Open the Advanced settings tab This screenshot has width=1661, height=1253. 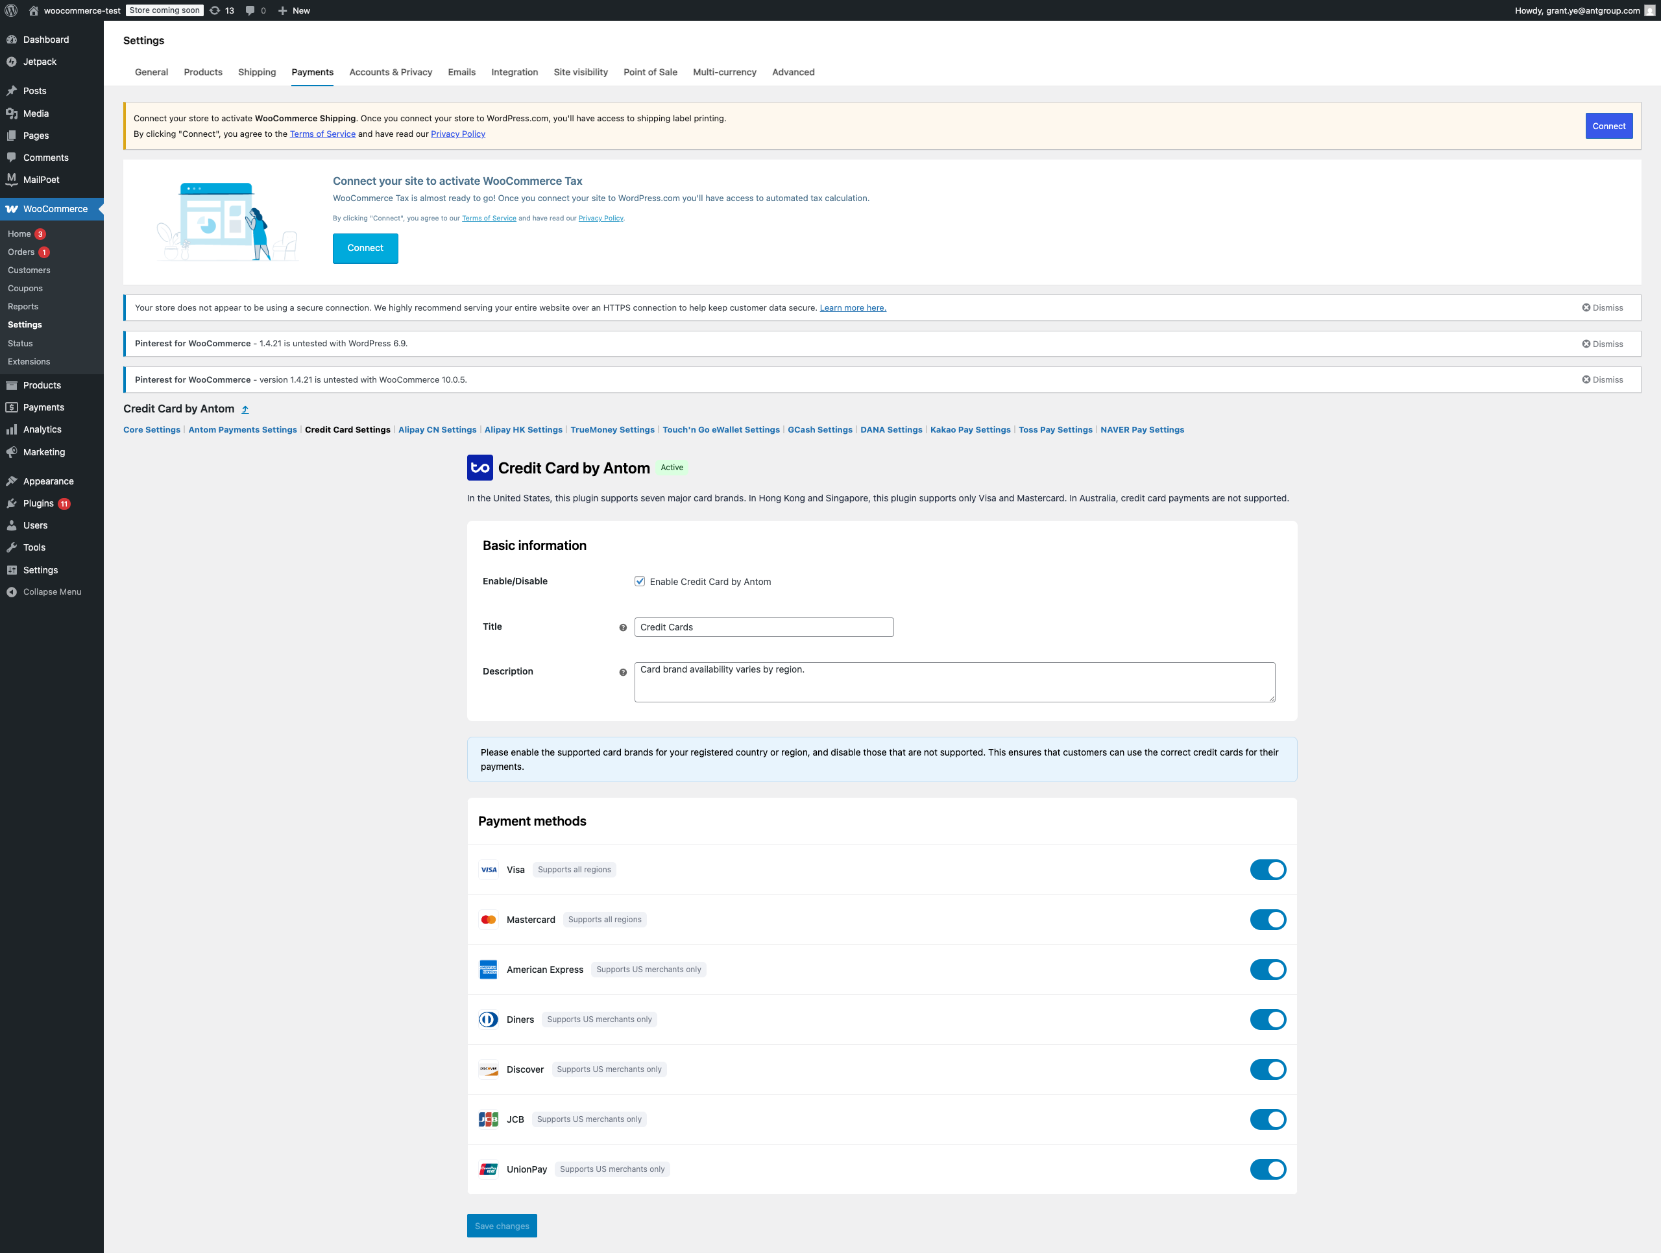[x=793, y=72]
